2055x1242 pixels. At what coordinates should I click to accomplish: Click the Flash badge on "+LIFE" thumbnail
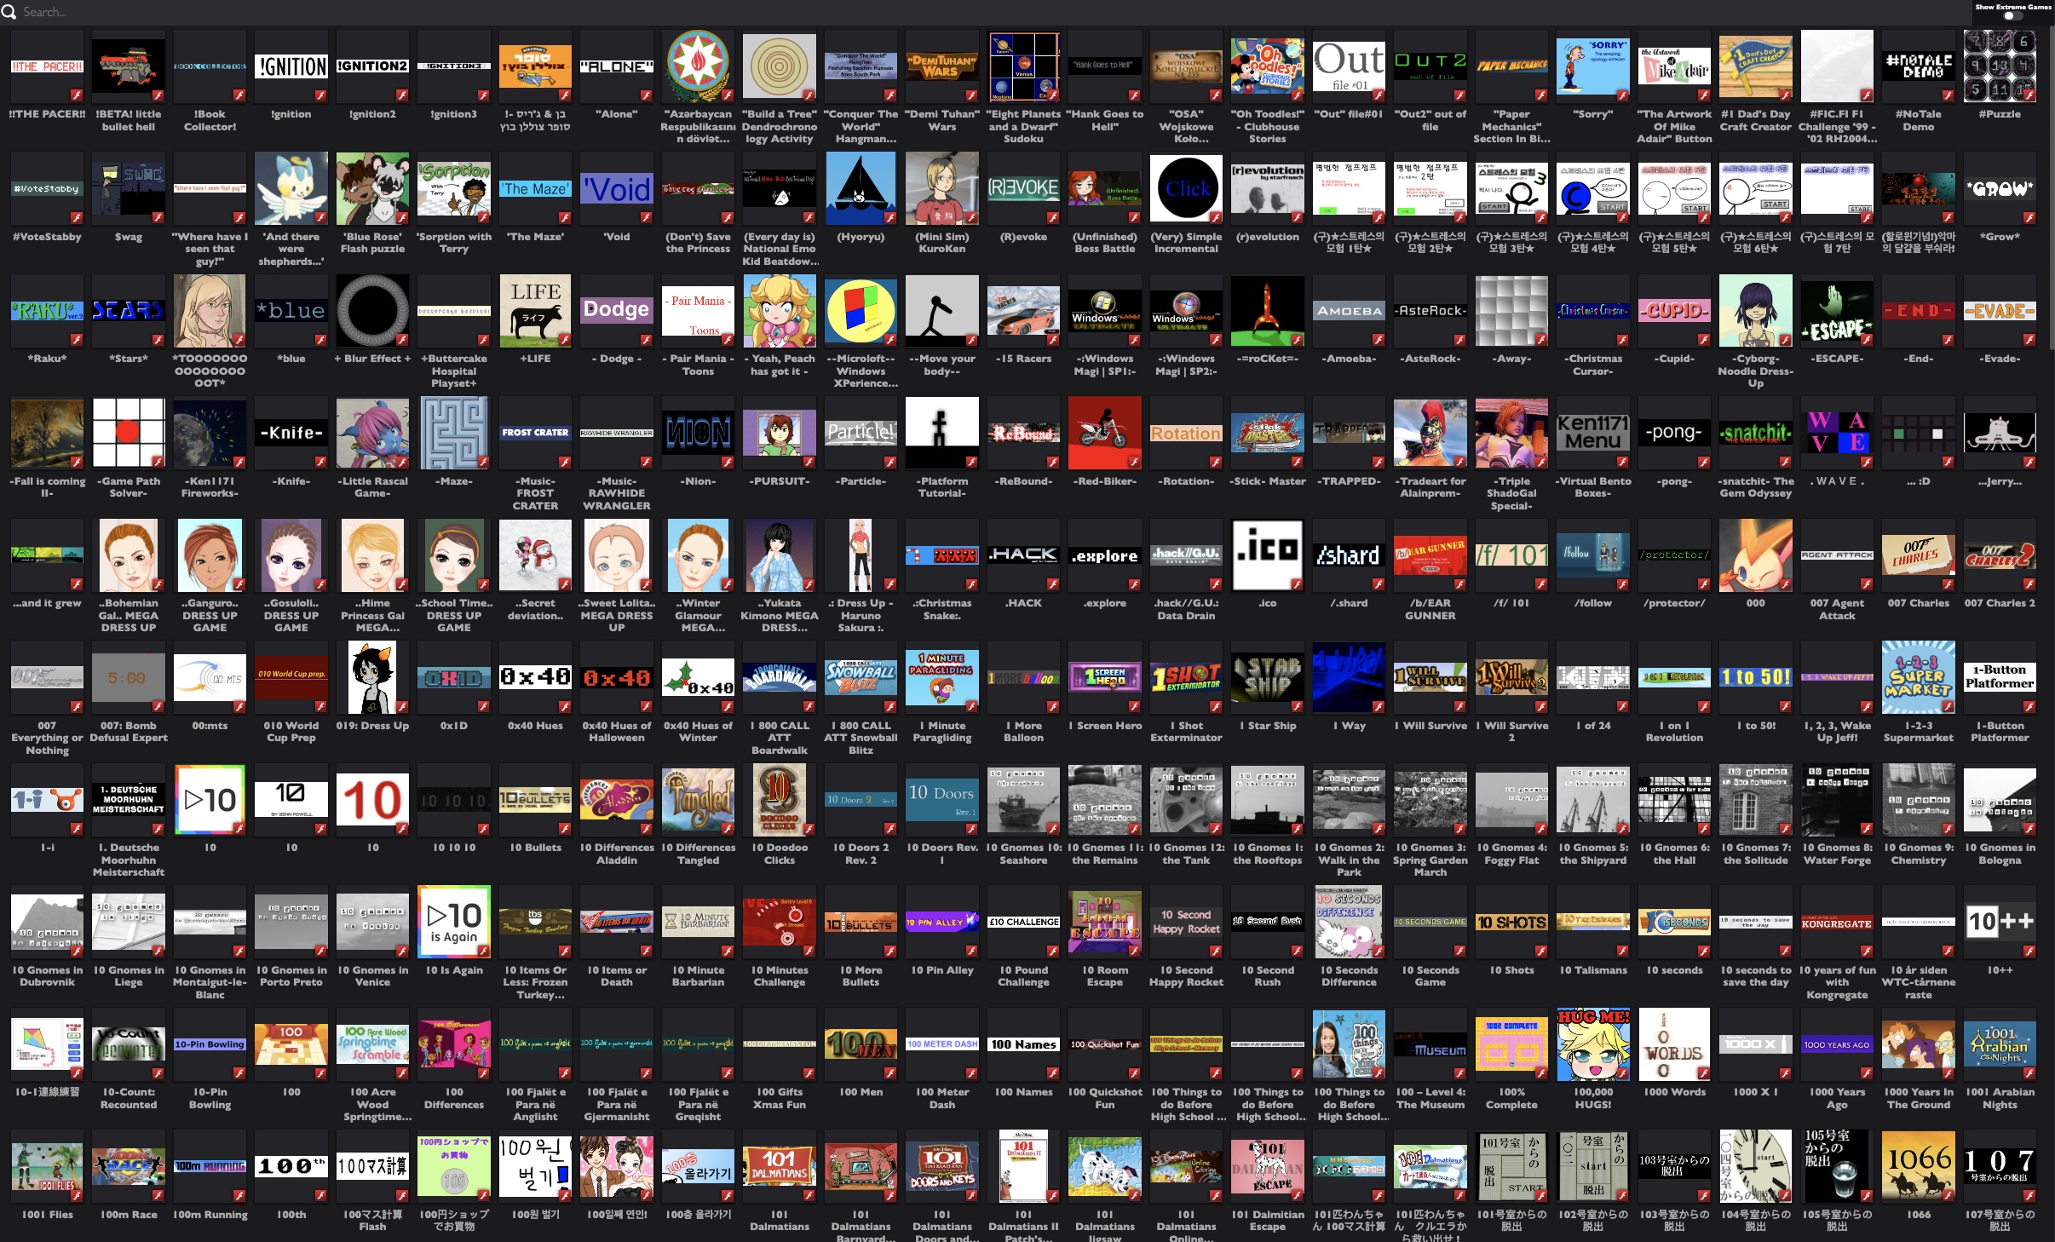coord(564,340)
